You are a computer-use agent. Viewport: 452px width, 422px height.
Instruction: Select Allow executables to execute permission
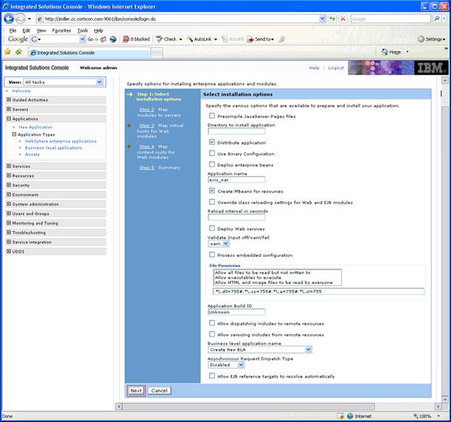(x=248, y=277)
